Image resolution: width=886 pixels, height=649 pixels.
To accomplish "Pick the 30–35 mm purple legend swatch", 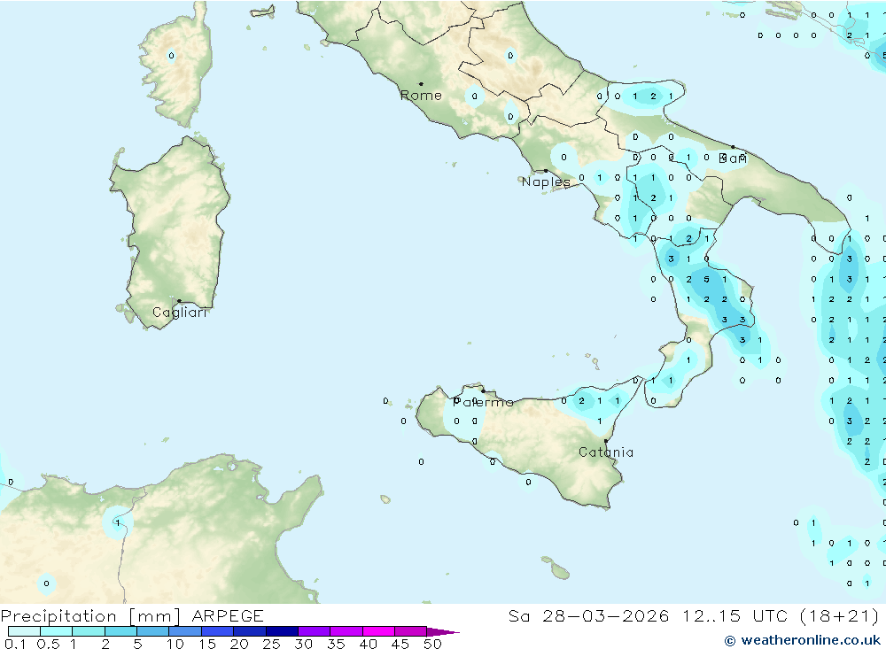I will tap(314, 631).
